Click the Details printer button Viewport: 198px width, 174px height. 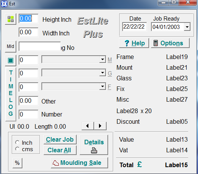(x=94, y=145)
